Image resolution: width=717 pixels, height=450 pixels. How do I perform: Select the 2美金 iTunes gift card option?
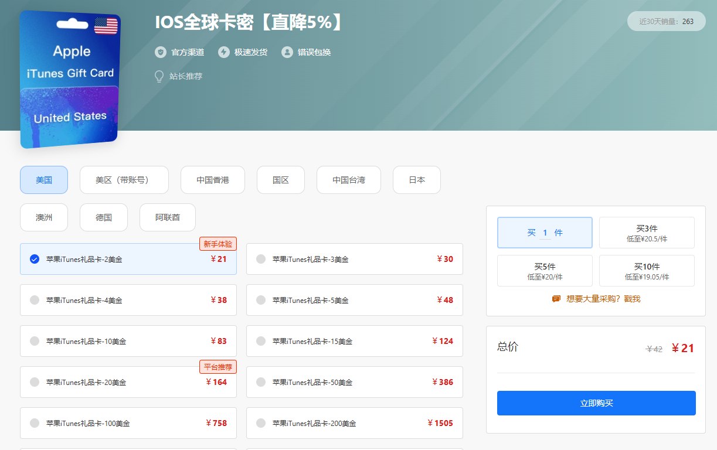tap(128, 259)
